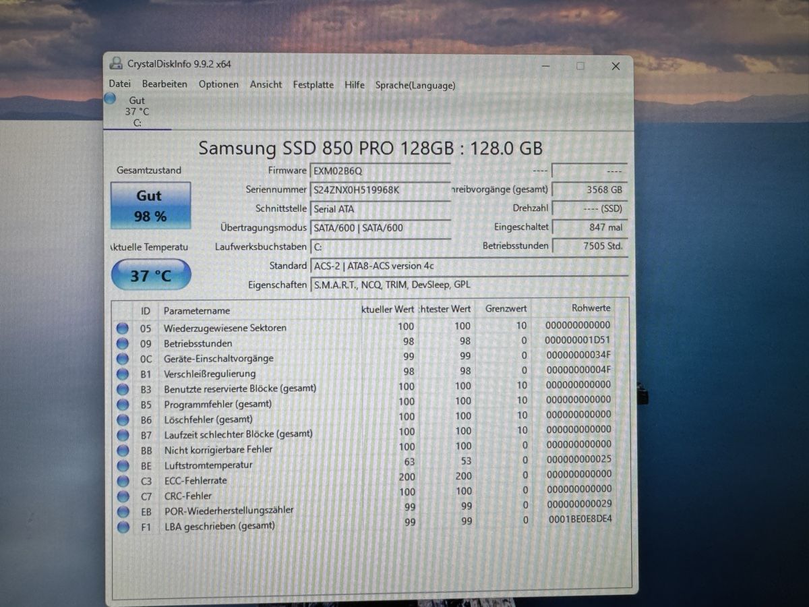
Task: Click the CrystalDiskInfo title bar icon
Action: pyautogui.click(x=117, y=63)
